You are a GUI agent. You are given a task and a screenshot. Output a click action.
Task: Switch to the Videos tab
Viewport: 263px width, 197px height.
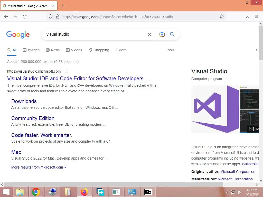click(74, 50)
